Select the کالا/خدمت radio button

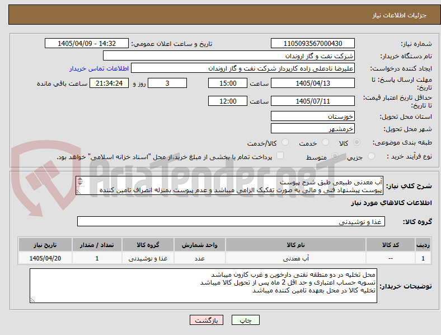point(285,142)
